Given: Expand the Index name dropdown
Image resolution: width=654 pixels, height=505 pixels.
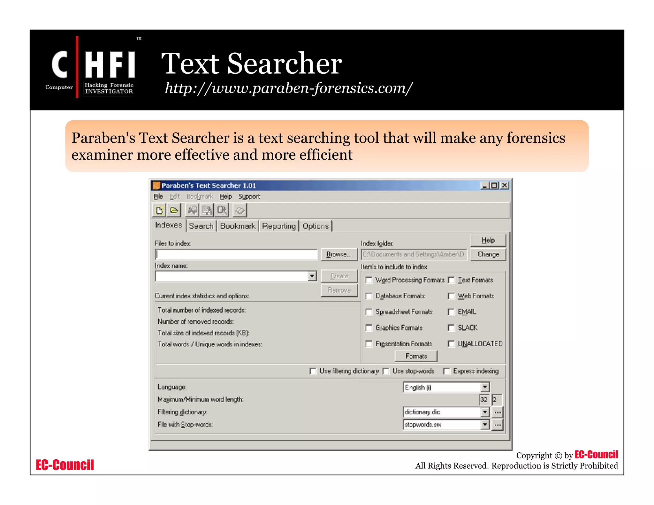Looking at the screenshot, I should [x=312, y=276].
